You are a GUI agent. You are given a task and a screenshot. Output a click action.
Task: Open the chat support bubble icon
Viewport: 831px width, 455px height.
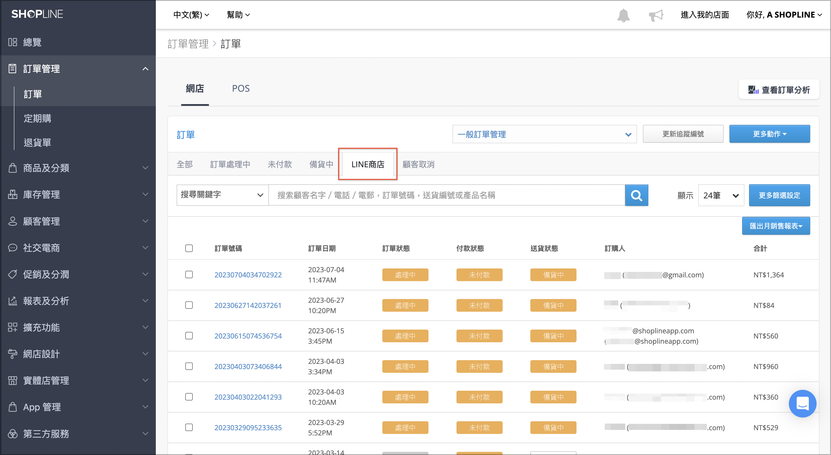coord(802,403)
